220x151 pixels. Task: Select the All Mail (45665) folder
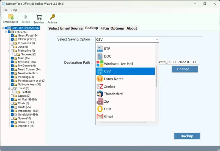click(x=27, y=100)
